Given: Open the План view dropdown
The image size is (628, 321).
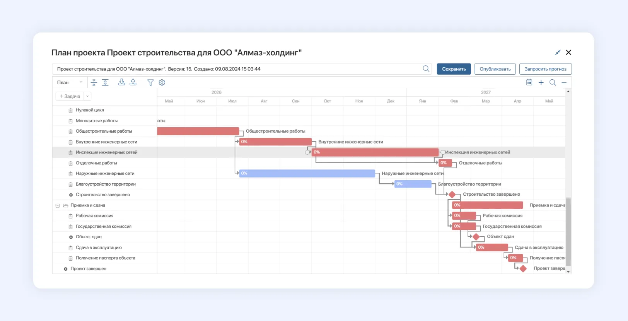Looking at the screenshot, I should tap(70, 82).
